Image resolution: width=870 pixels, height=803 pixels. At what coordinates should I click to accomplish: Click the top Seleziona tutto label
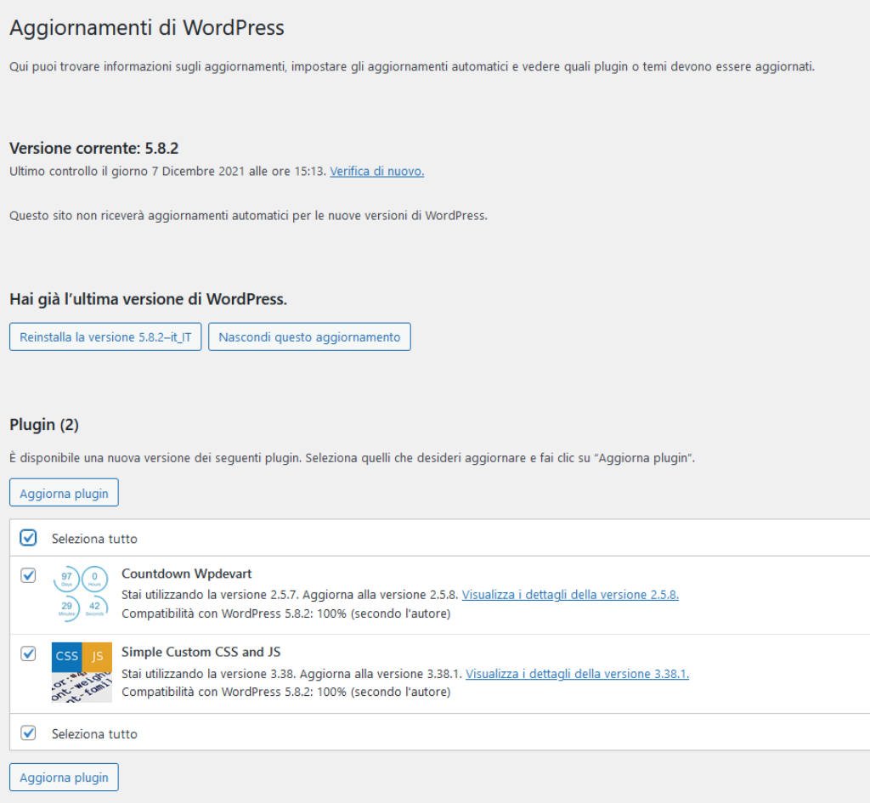point(94,538)
